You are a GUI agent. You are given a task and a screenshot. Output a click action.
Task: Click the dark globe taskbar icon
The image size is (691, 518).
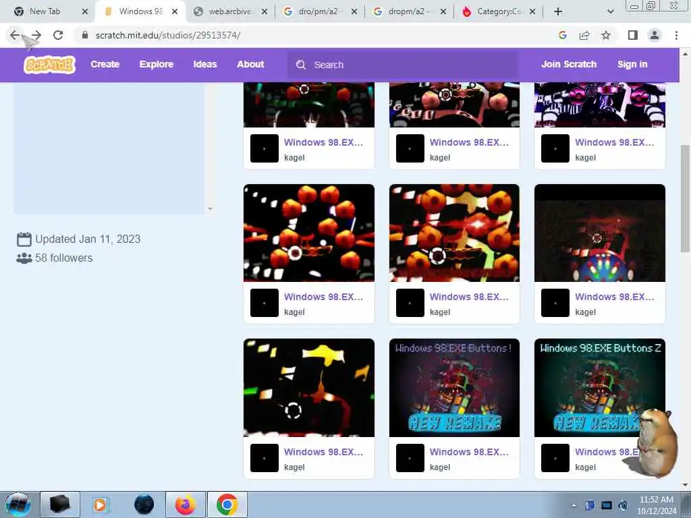[x=144, y=505]
